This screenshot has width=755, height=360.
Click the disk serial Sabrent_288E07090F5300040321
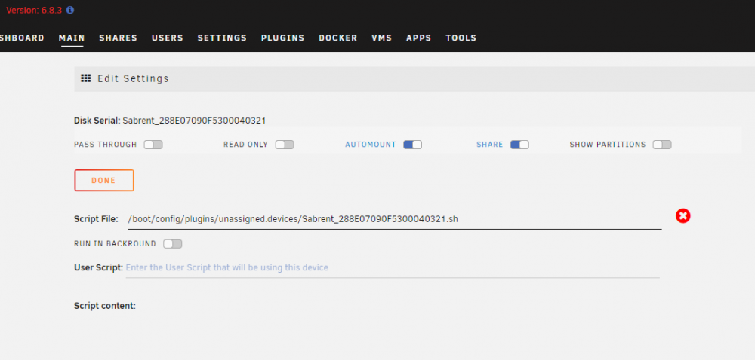pyautogui.click(x=195, y=121)
